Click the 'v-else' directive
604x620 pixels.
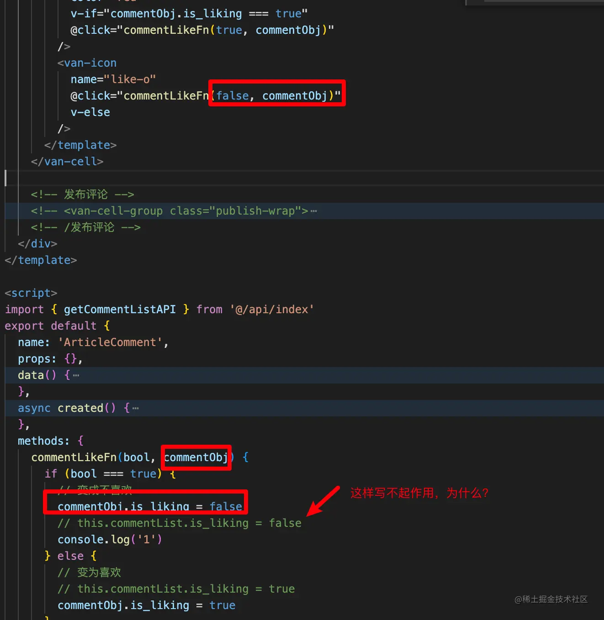pyautogui.click(x=90, y=112)
